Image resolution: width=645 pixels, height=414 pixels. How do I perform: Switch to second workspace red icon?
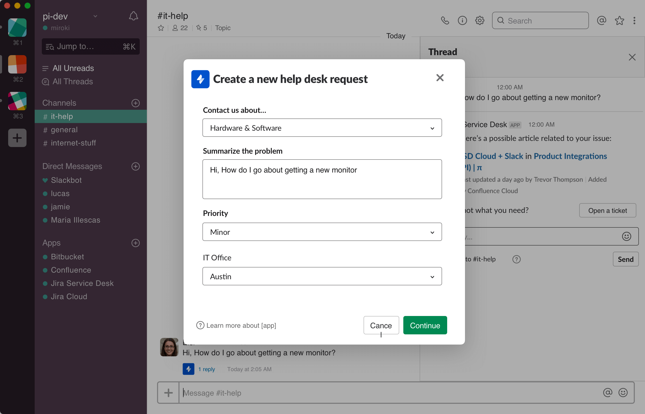click(17, 64)
